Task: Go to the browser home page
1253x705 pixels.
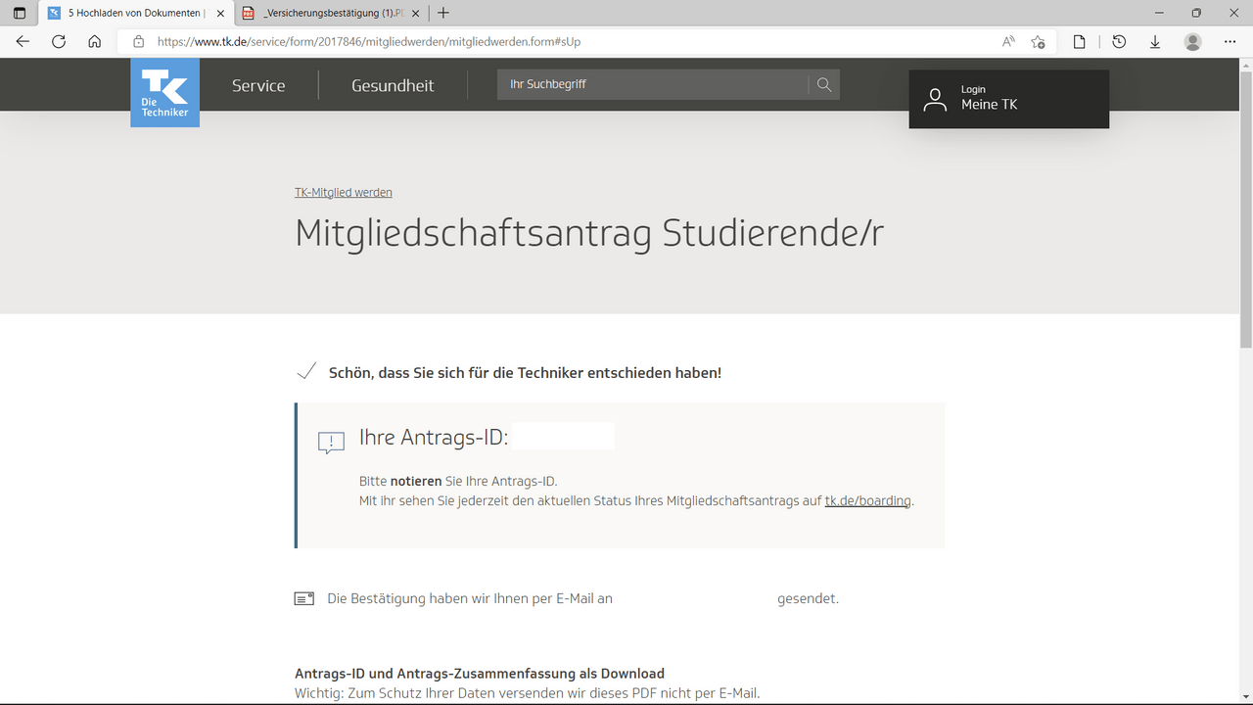Action: tap(95, 42)
